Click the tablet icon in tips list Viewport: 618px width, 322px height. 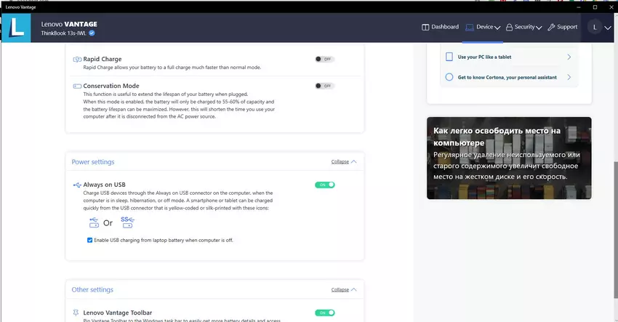click(x=449, y=56)
